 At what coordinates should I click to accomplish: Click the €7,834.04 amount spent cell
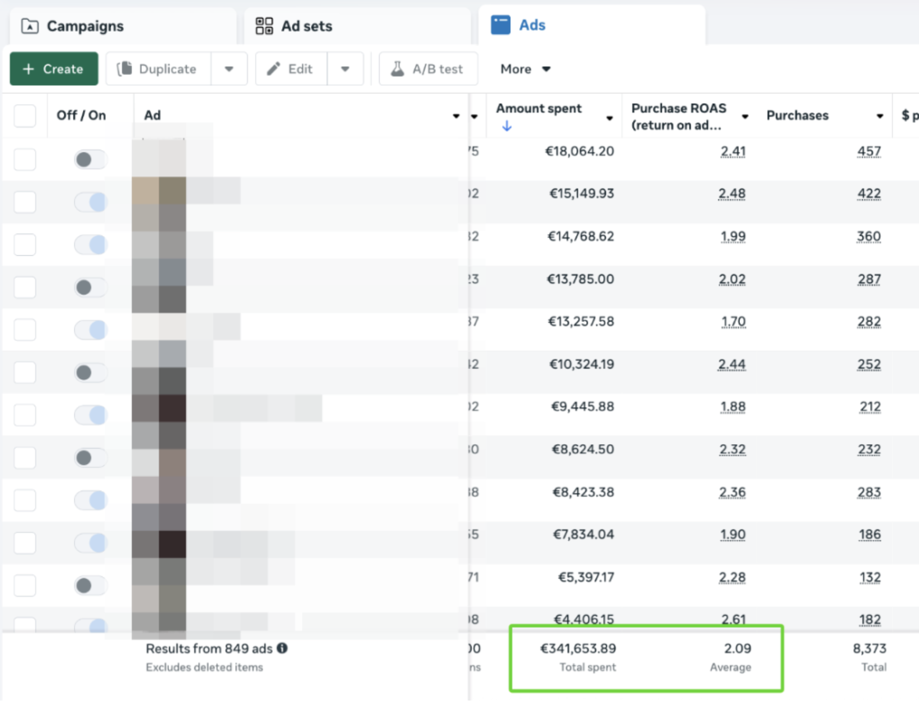tap(583, 534)
